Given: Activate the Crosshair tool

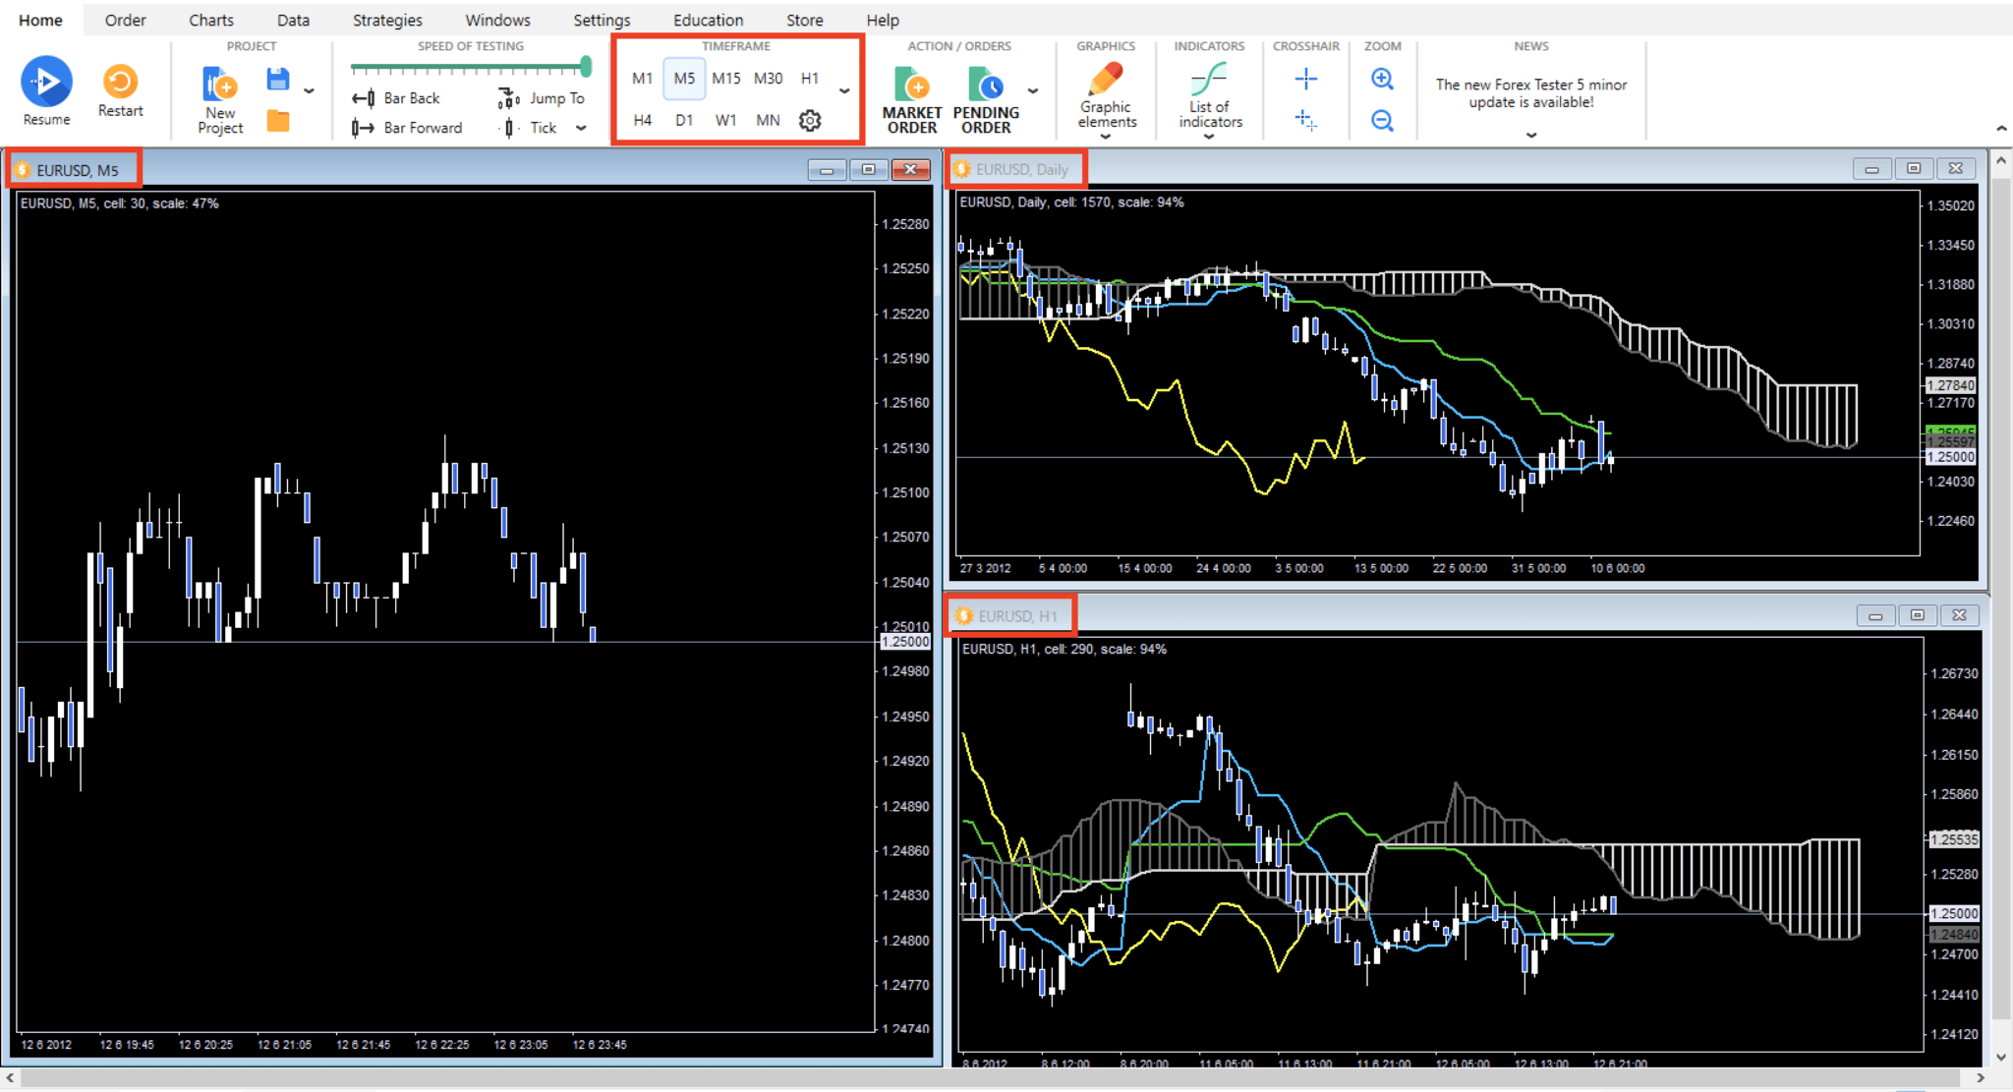Looking at the screenshot, I should pos(1306,79).
